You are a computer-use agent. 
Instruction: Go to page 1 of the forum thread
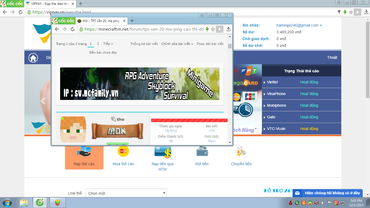(91, 44)
